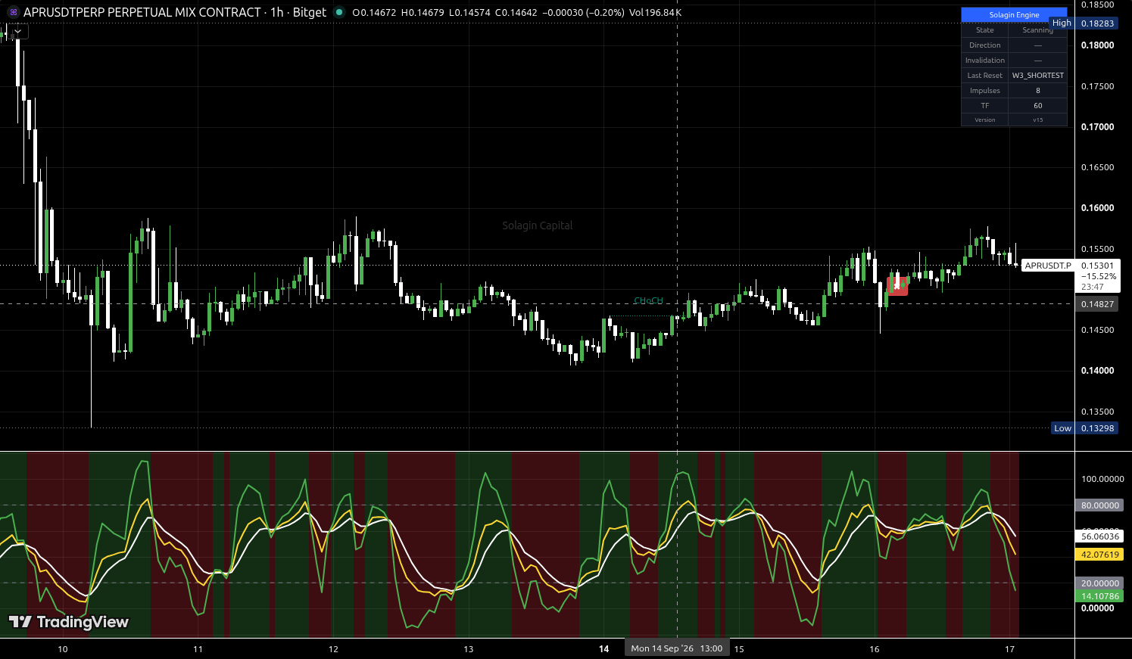This screenshot has height=659, width=1132.
Task: Click the TradingView logo
Action: tap(68, 622)
